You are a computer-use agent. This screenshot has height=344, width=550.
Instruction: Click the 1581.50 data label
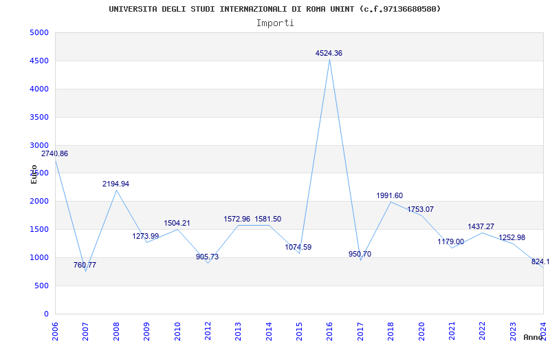[267, 219]
